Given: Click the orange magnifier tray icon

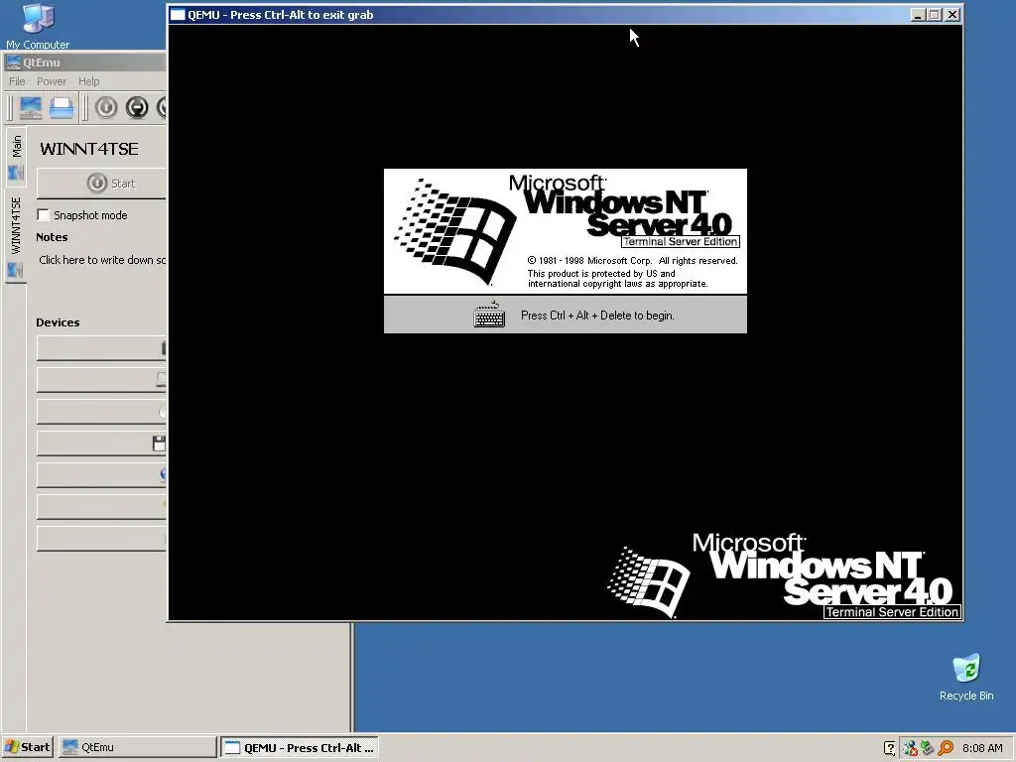Looking at the screenshot, I should tap(946, 748).
